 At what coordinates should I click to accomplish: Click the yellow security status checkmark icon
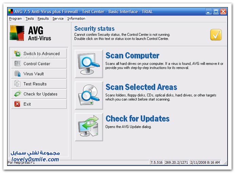coord(216,35)
